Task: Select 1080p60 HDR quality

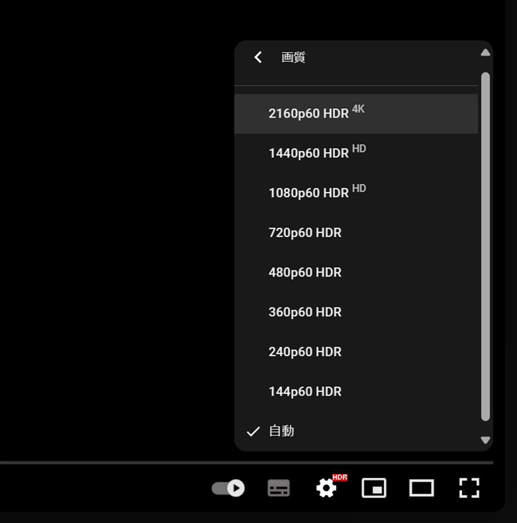Action: (x=356, y=193)
